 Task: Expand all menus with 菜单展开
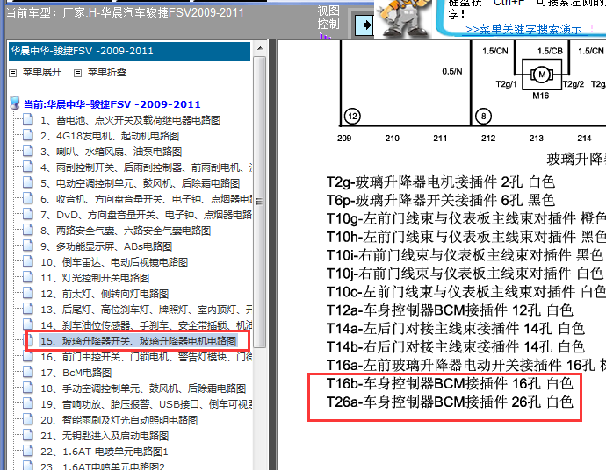(x=42, y=72)
